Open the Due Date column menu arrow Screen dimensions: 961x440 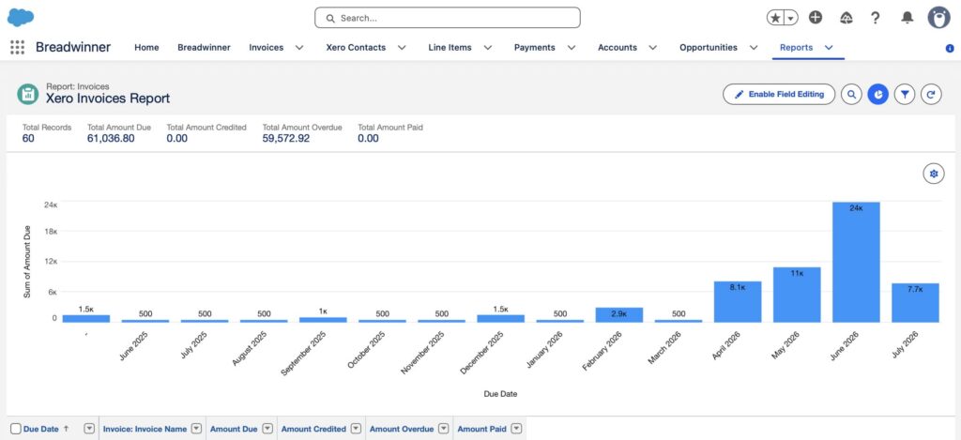(89, 429)
